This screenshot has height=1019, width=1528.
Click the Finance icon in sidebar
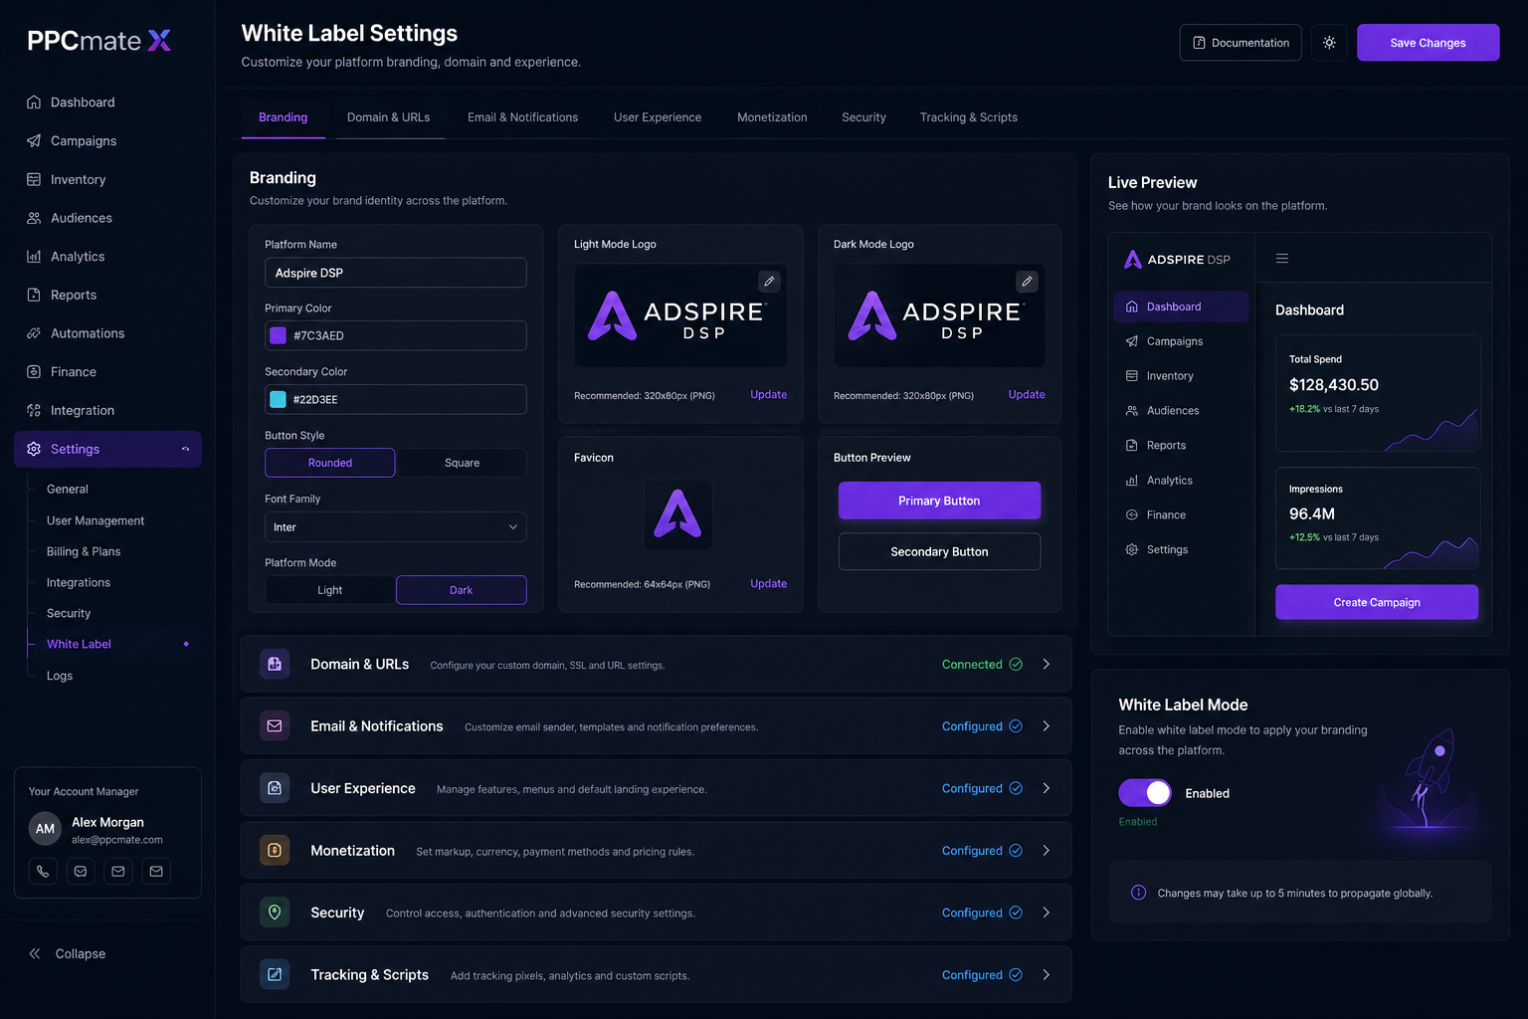34,371
